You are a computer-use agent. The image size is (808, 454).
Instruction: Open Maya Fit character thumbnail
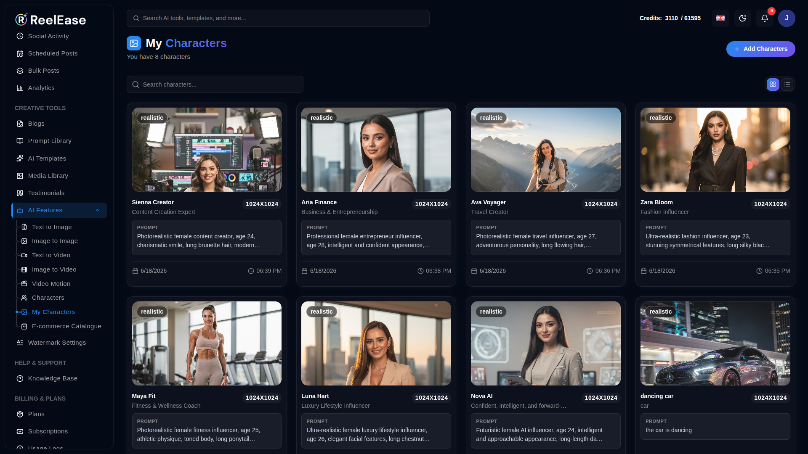click(207, 343)
